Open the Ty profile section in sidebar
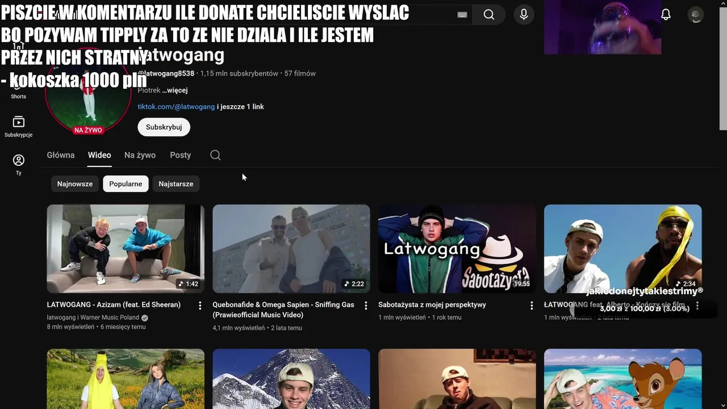The height and width of the screenshot is (409, 727). [x=19, y=165]
